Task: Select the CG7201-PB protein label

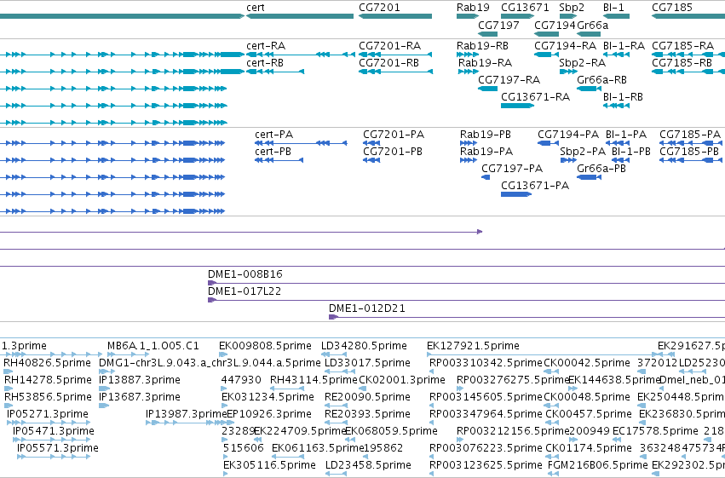Action: coord(393,151)
